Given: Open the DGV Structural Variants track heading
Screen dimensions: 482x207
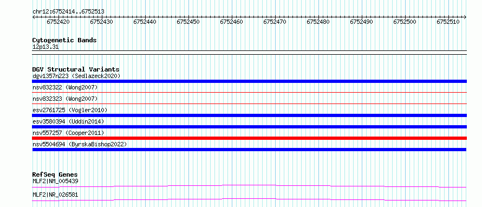Looking at the screenshot, I should point(76,69).
